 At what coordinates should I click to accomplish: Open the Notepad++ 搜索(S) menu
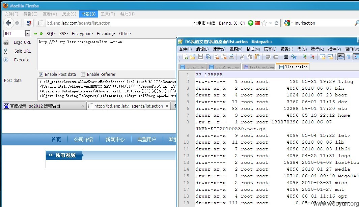tap(219, 49)
